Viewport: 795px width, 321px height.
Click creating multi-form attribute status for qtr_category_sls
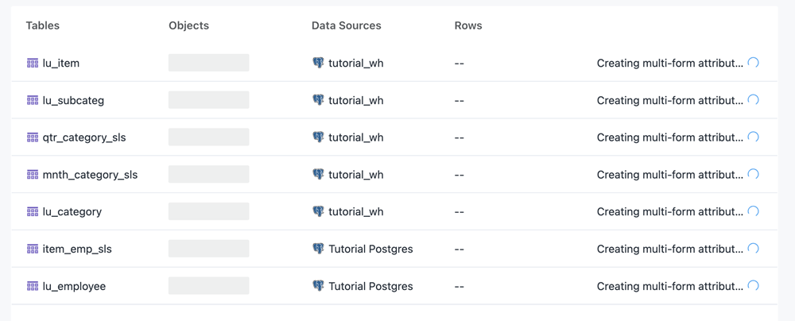(669, 137)
